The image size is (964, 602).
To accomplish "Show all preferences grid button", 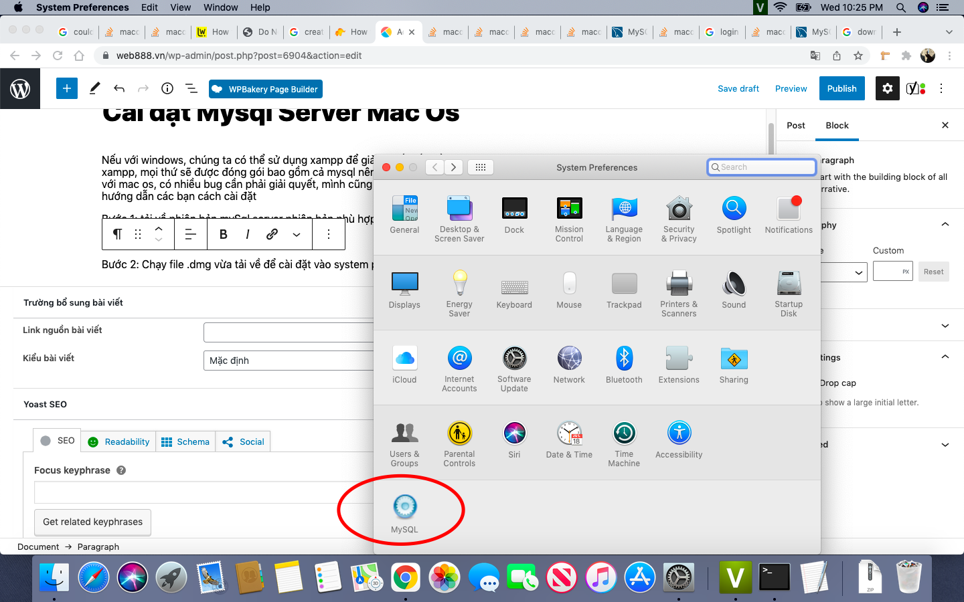I will point(481,167).
